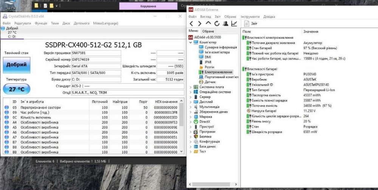Open CrystalDiskInfo Мова(Language) menu
378x190 pixels.
pyautogui.click(x=105, y=23)
